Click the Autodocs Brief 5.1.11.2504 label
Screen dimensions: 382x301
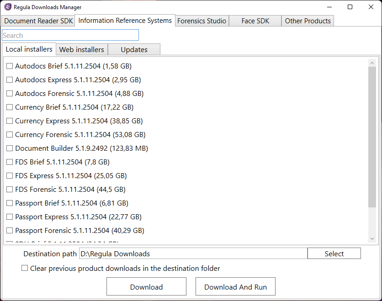pyautogui.click(x=73, y=66)
